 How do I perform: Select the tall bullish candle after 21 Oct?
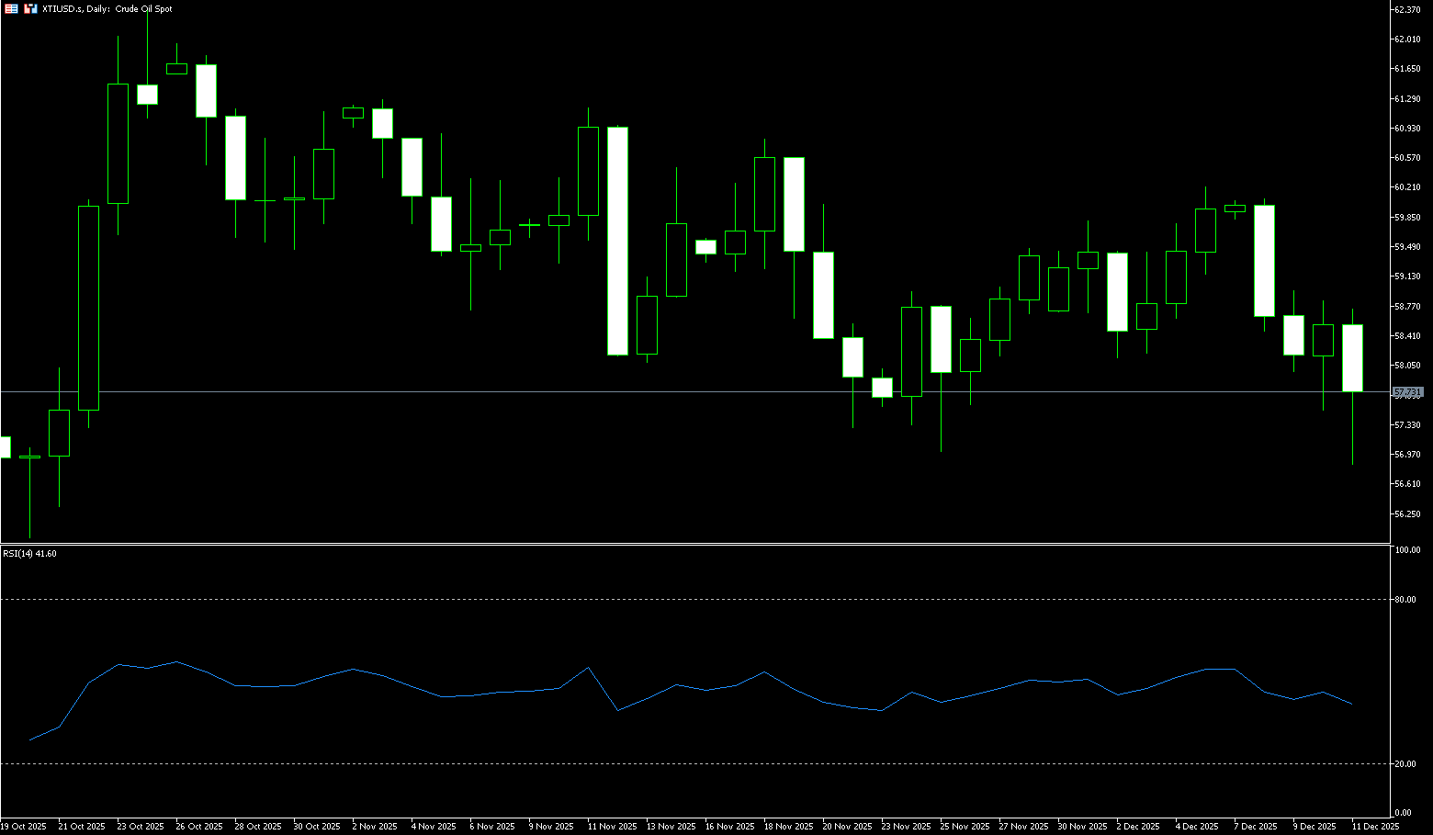coord(88,308)
